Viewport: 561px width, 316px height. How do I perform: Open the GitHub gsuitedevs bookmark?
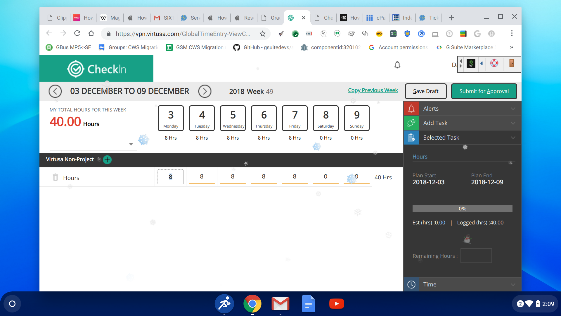point(263,47)
